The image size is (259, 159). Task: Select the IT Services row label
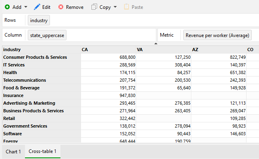tap(41, 65)
